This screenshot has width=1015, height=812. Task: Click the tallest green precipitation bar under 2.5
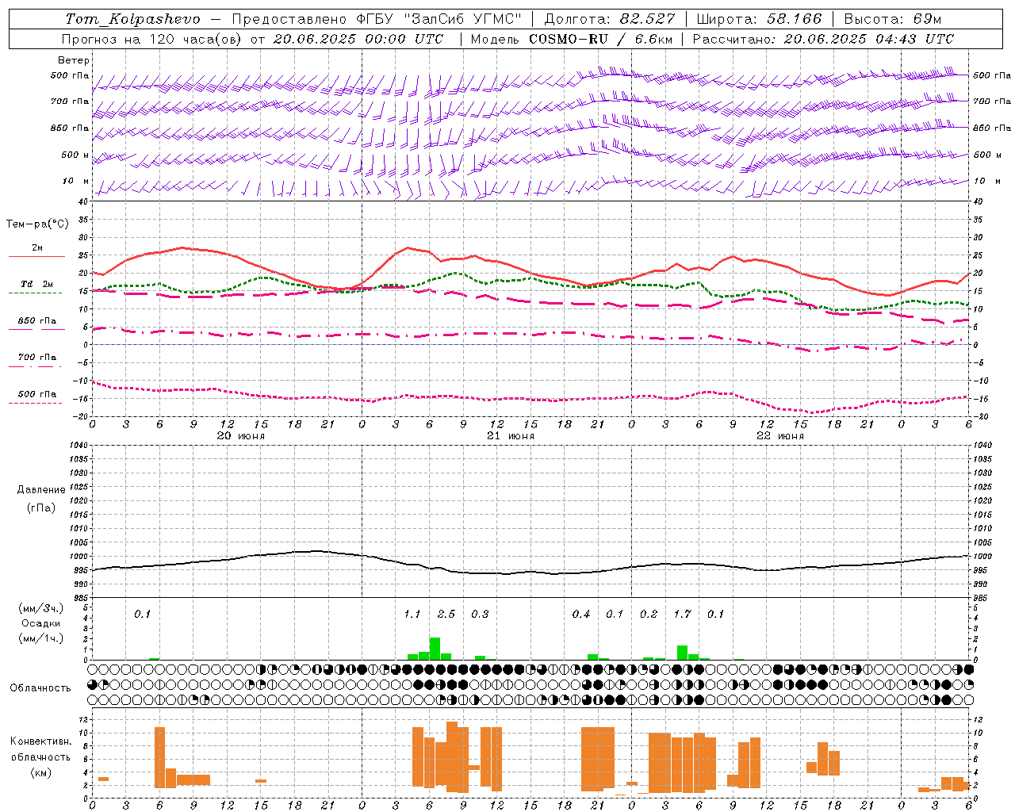click(x=435, y=649)
